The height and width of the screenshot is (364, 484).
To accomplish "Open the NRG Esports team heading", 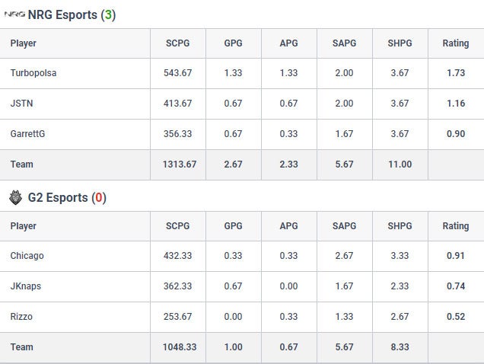I will (x=72, y=14).
